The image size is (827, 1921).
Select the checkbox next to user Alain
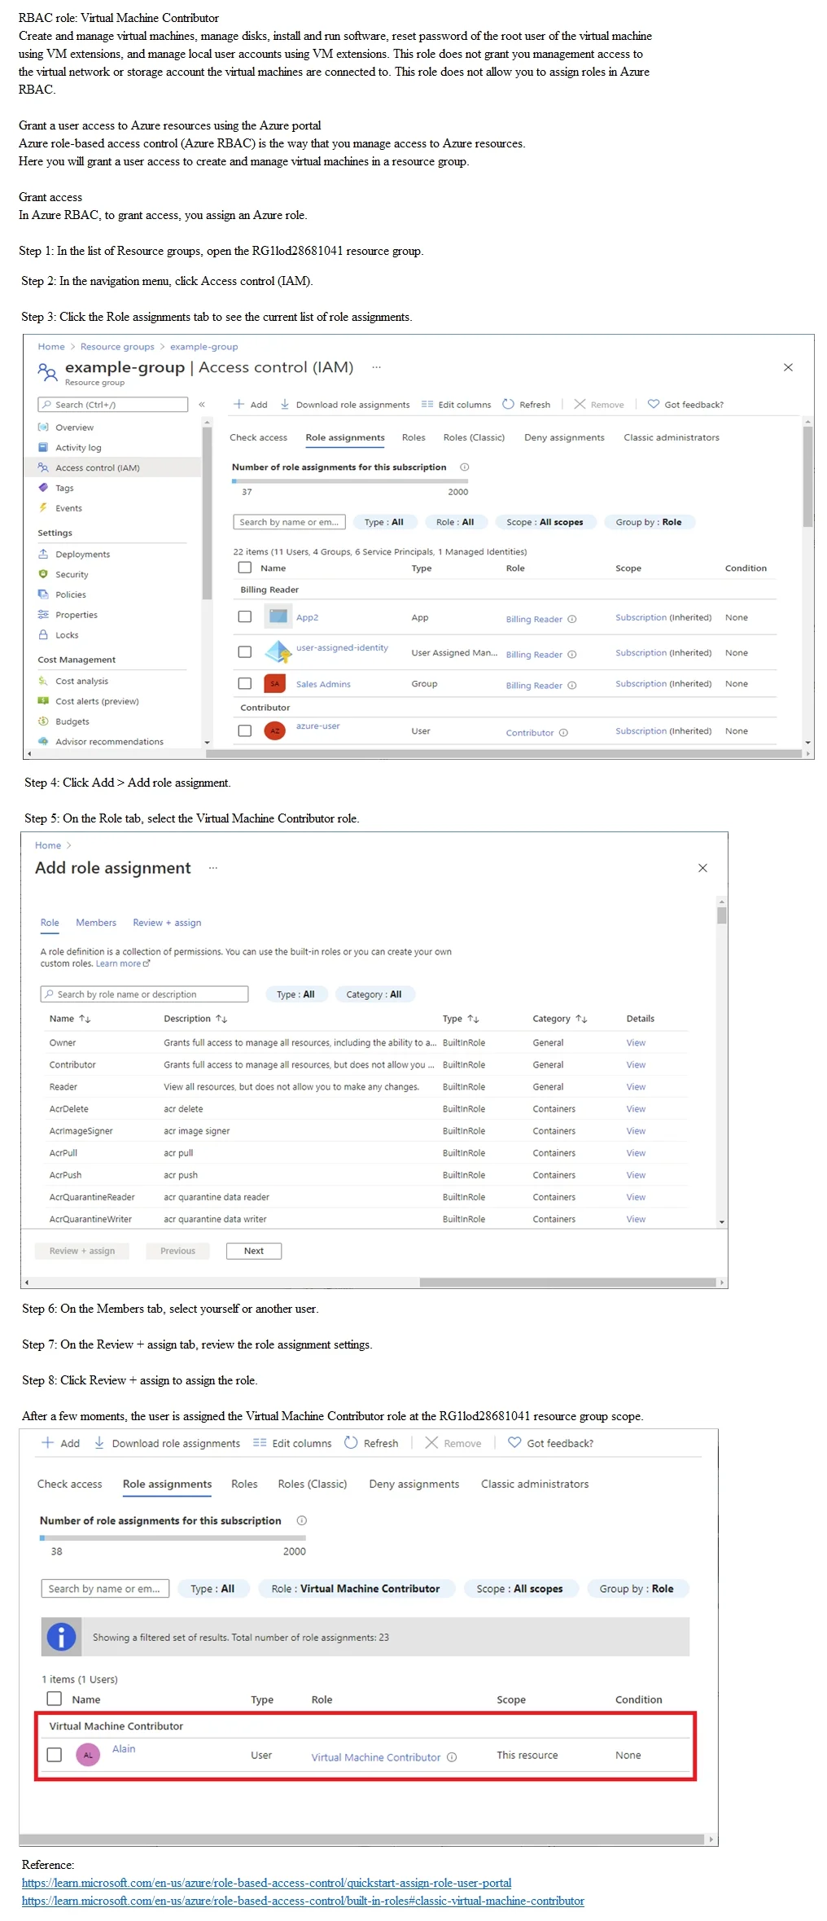pos(55,1754)
